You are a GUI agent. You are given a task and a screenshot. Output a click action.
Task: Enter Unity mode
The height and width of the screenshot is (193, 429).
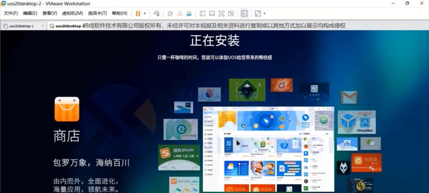[x=231, y=14]
